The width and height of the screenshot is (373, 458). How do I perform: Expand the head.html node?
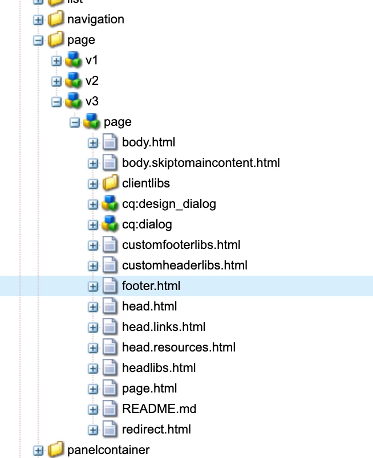point(93,306)
